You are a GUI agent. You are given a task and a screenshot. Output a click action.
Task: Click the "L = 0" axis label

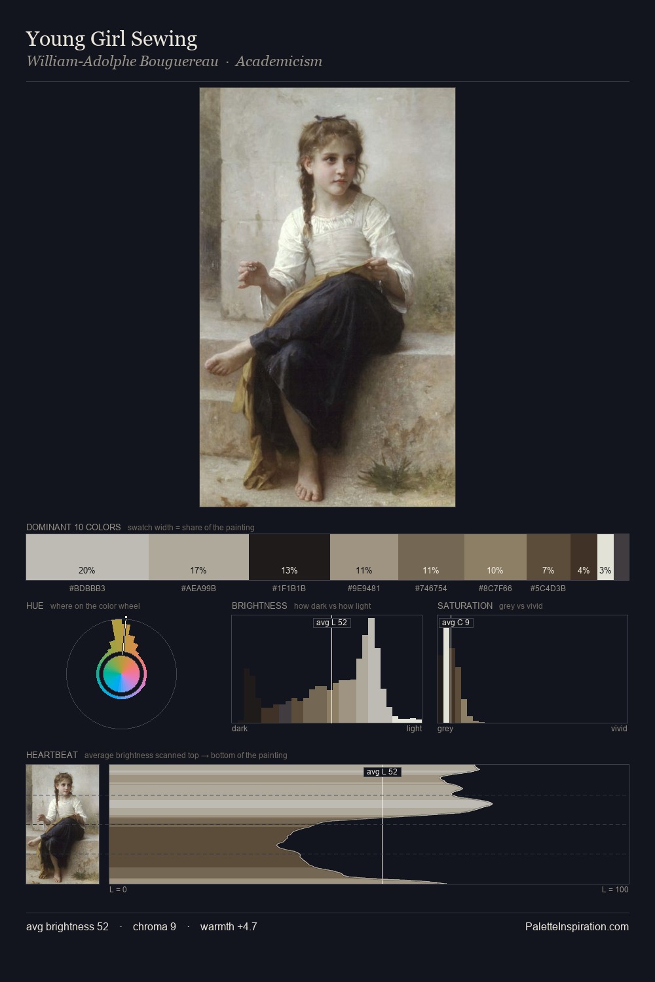(x=119, y=890)
